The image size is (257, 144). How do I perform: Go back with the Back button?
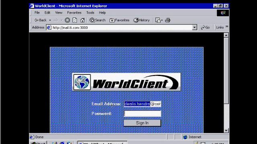pyautogui.click(x=40, y=20)
